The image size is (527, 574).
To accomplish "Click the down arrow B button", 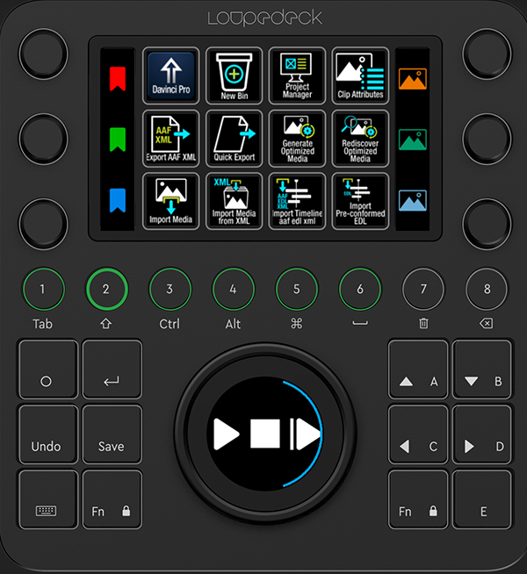I will (x=482, y=370).
